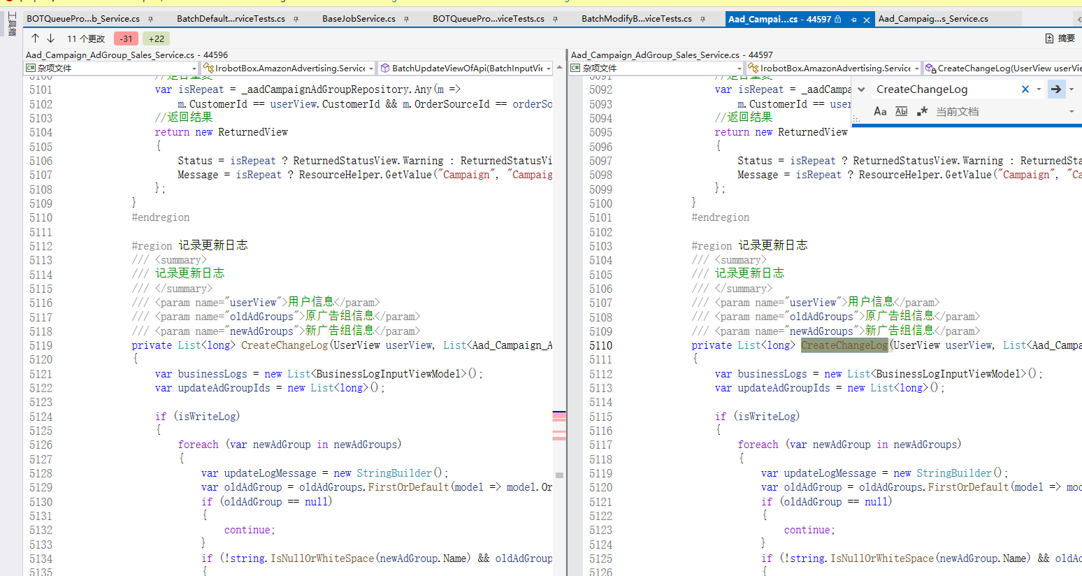Open left pane IrobotBox.AmazonAdvertising.Service type dropdown
The image size is (1082, 576).
pyautogui.click(x=289, y=68)
